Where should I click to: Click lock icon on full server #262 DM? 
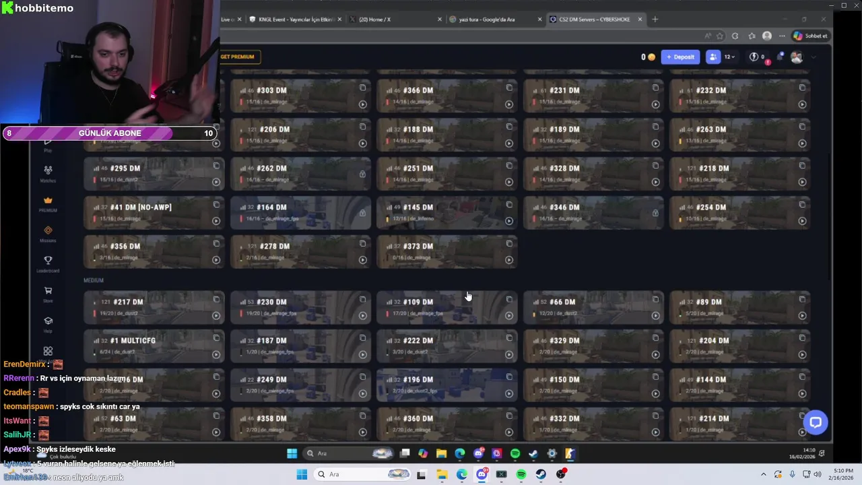coord(362,174)
